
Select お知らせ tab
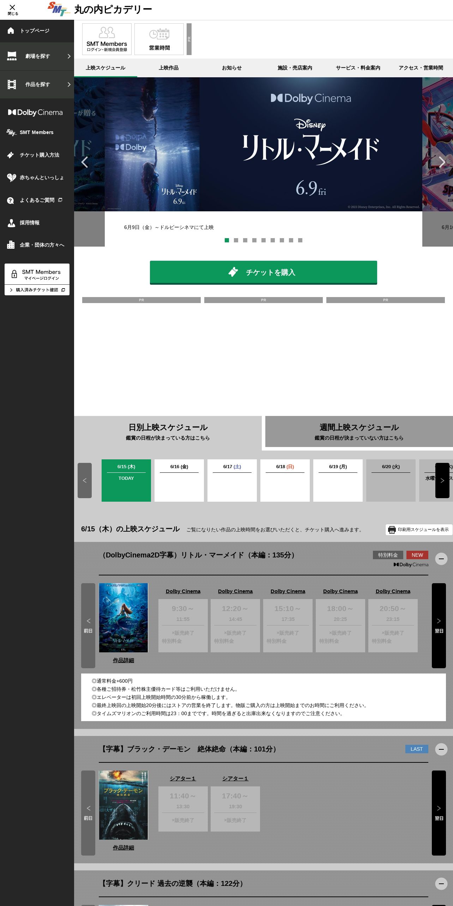click(232, 68)
